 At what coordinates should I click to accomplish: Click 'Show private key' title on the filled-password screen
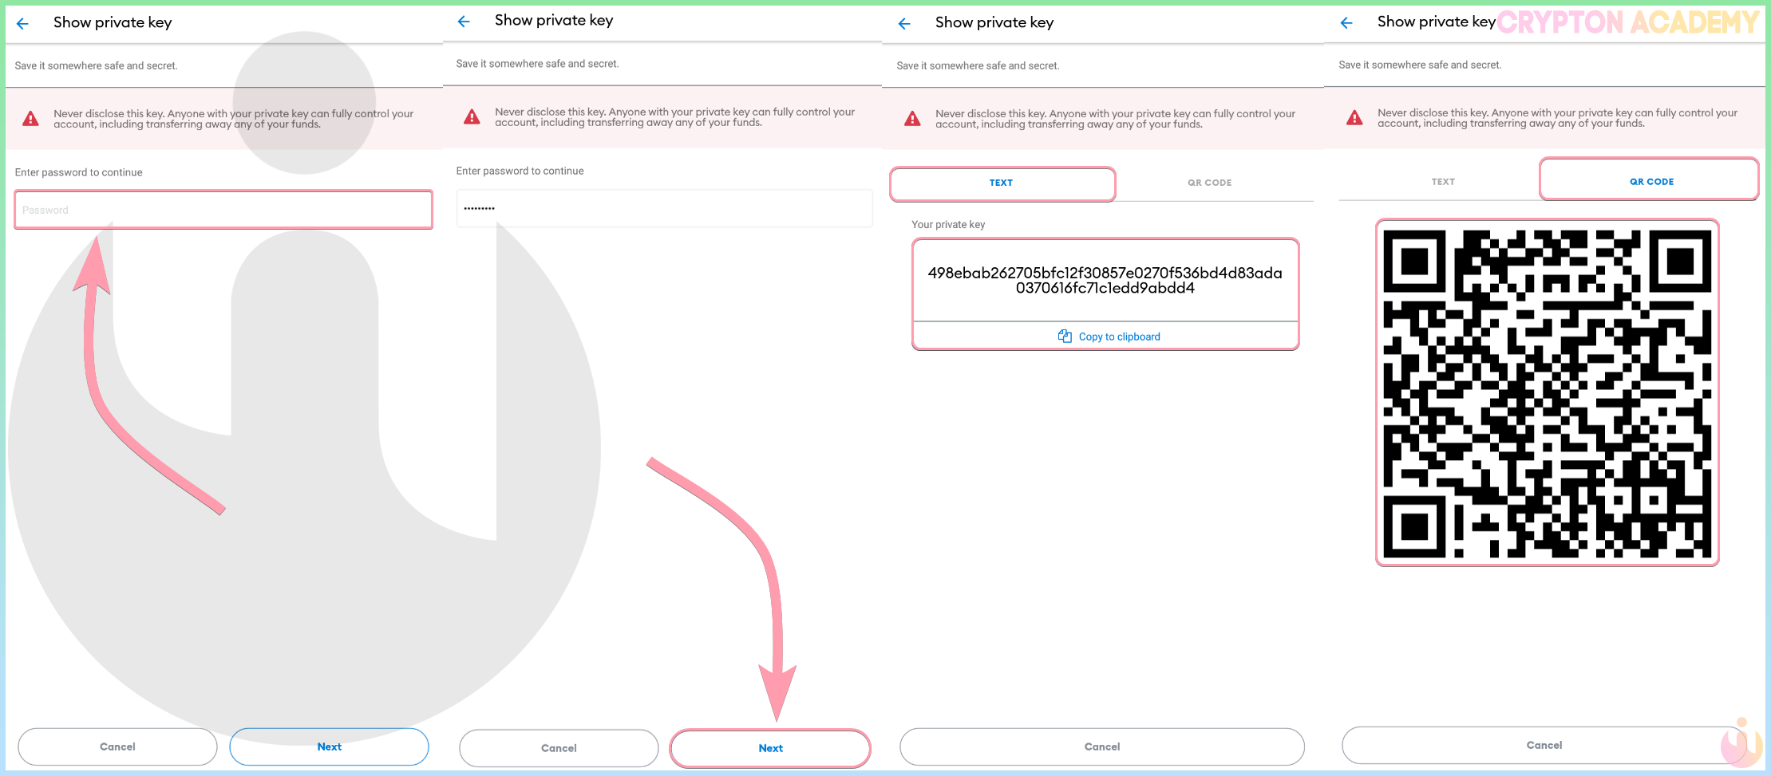tap(554, 20)
